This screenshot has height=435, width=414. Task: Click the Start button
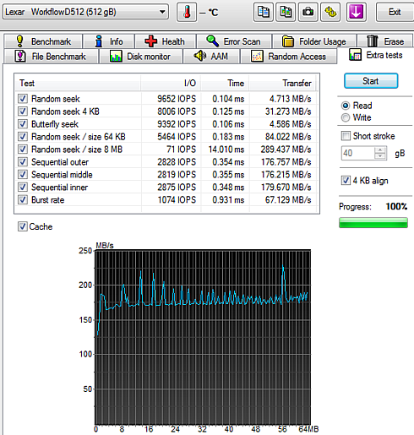coord(371,81)
